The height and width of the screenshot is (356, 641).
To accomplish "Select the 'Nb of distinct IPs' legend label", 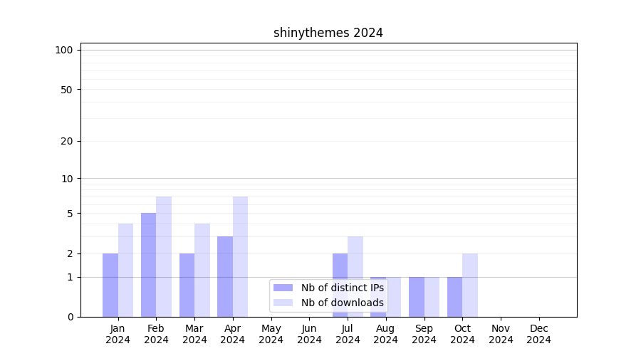I will [342, 288].
